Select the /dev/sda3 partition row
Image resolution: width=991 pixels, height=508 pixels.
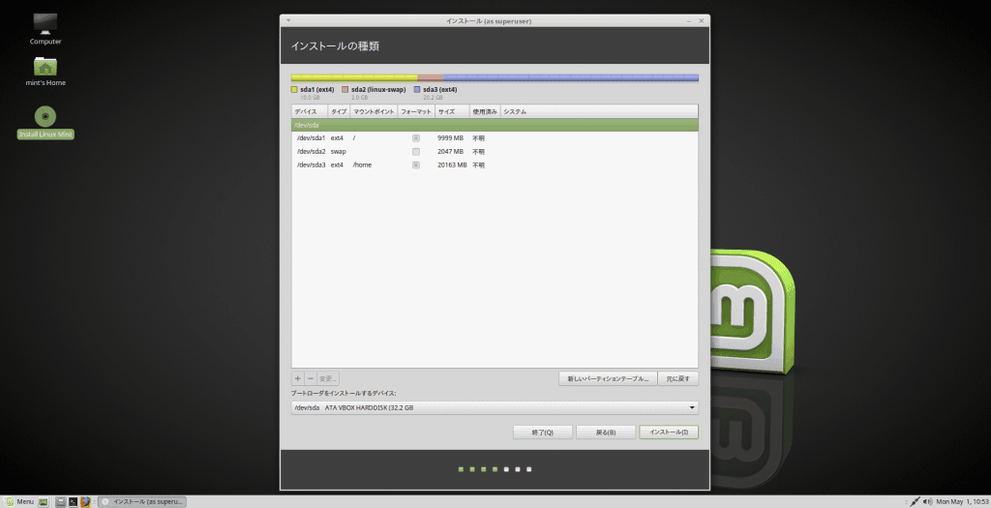tap(495, 164)
